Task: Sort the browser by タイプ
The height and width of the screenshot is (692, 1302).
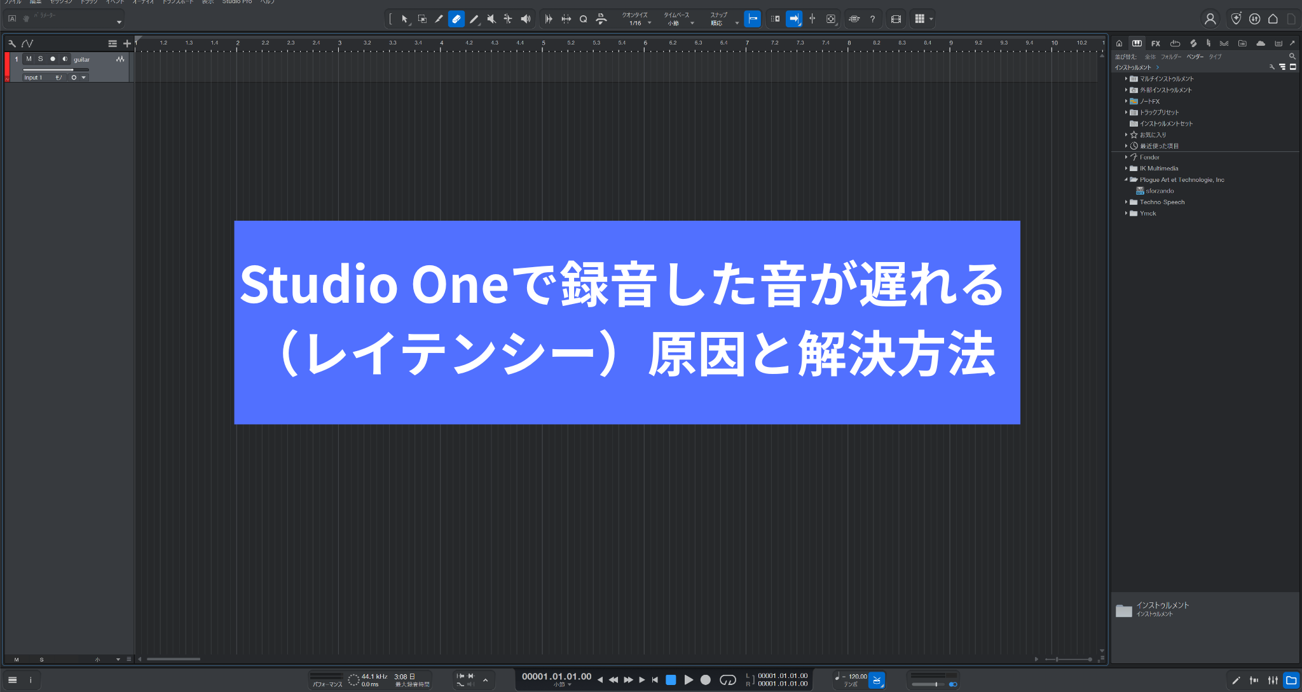Action: click(1215, 57)
